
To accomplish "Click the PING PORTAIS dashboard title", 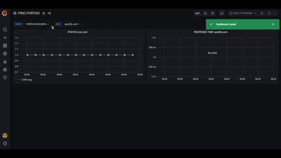I will [x=29, y=13].
